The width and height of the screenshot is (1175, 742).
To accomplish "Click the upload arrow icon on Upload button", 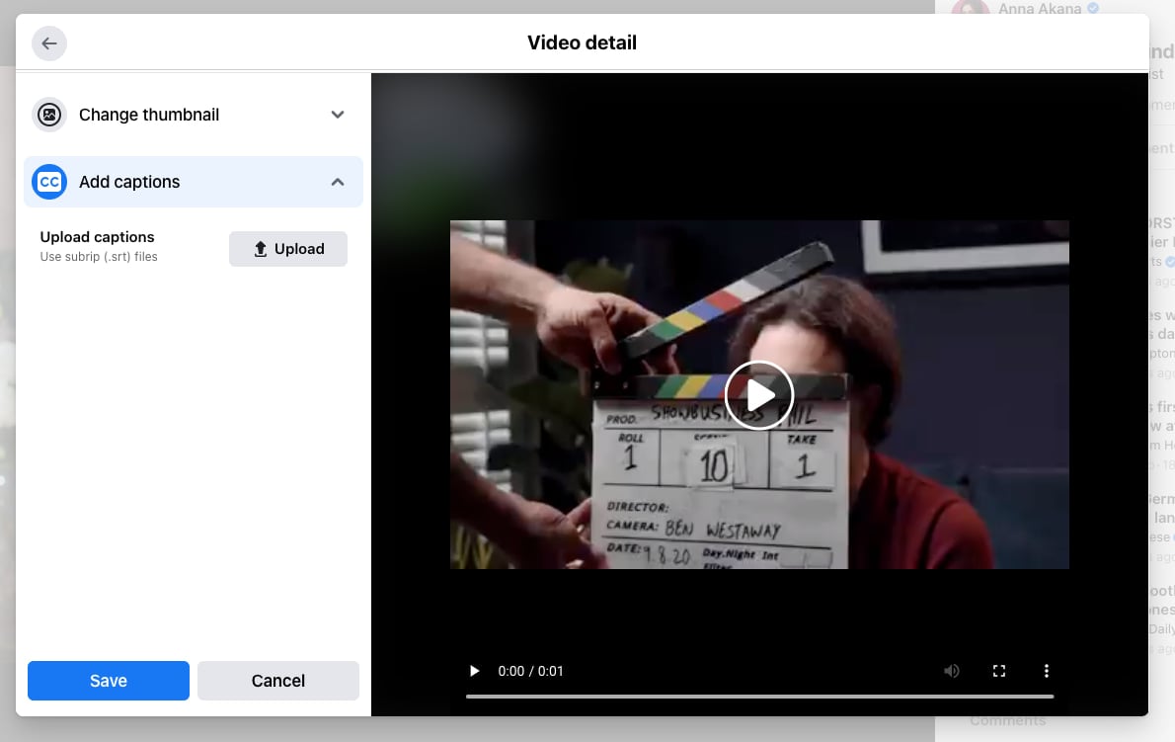I will point(261,248).
